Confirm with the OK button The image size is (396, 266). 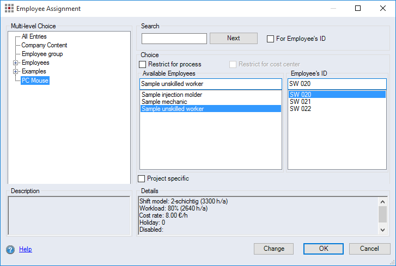(324, 249)
